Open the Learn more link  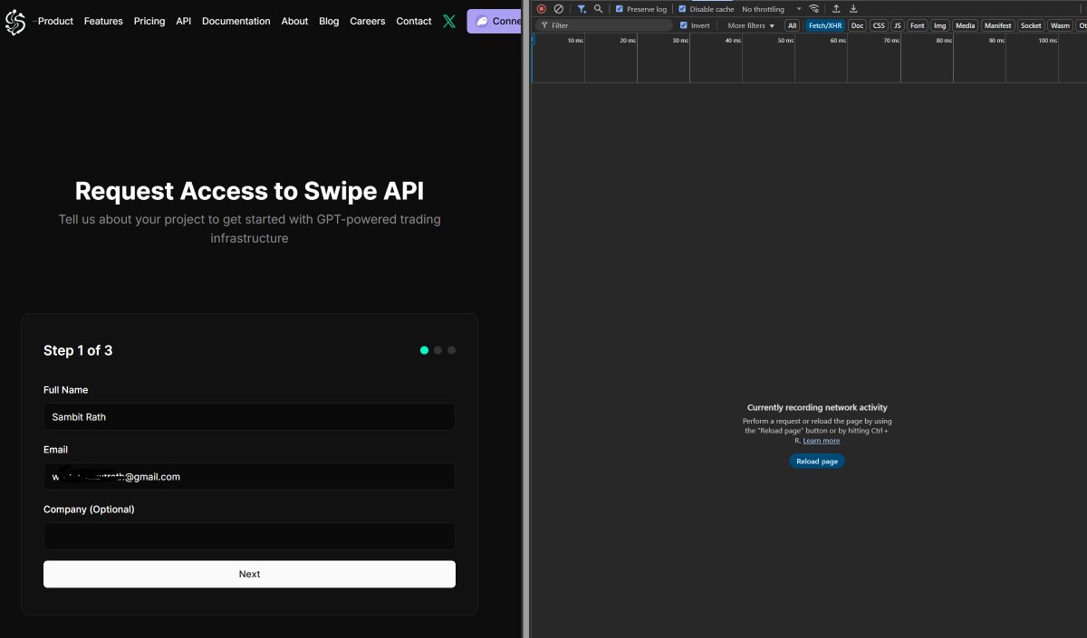click(x=821, y=441)
